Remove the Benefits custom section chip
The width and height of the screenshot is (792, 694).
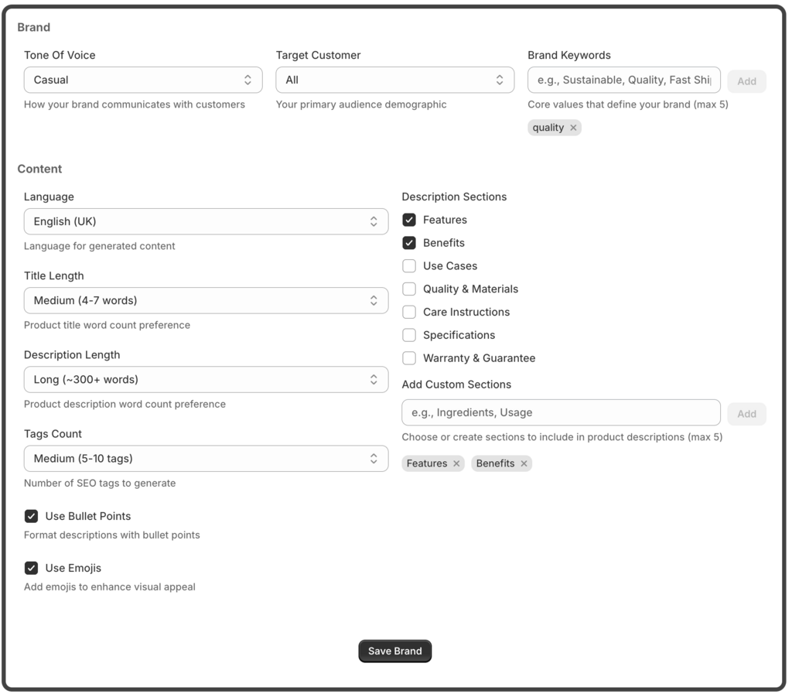pos(524,463)
